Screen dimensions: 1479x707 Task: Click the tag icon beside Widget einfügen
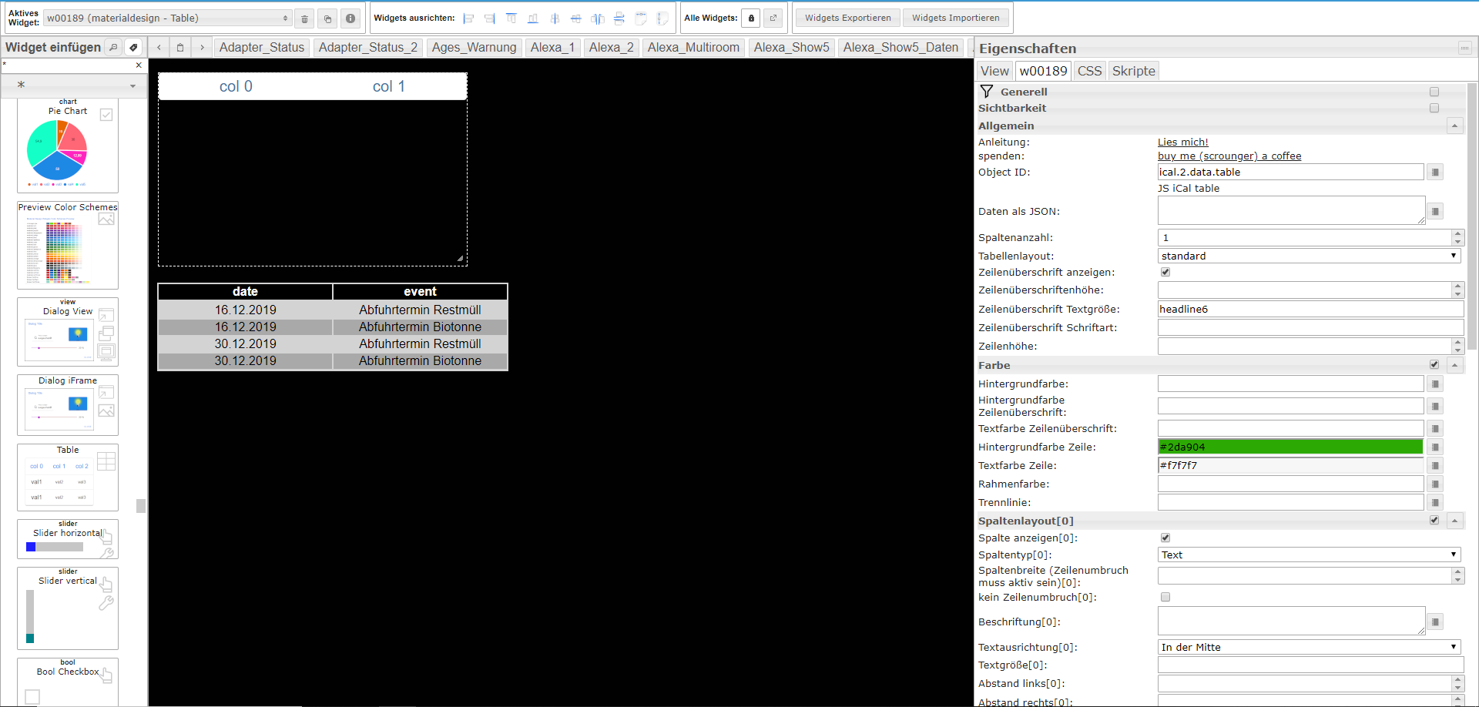click(x=133, y=47)
